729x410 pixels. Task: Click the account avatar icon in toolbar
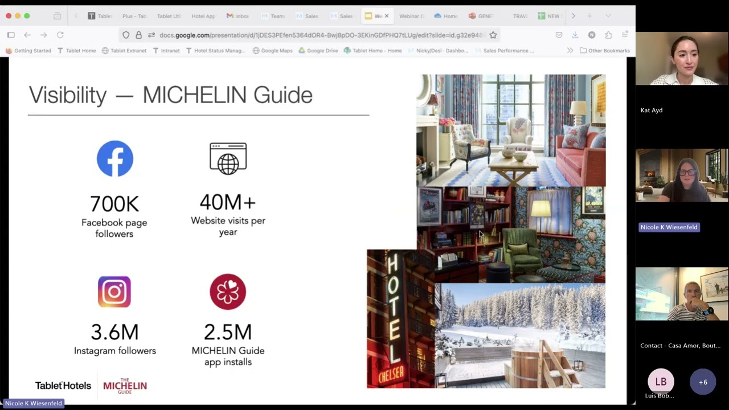[x=592, y=35]
